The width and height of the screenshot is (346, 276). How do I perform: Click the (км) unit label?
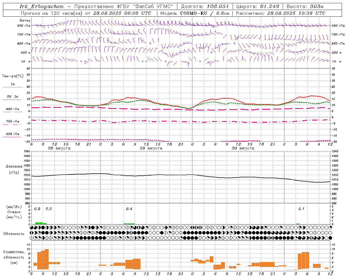[x=14, y=262]
